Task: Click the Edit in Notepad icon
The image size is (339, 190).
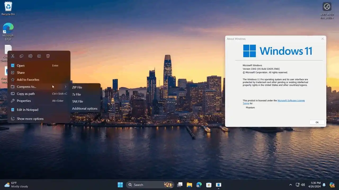Action: pos(12,110)
